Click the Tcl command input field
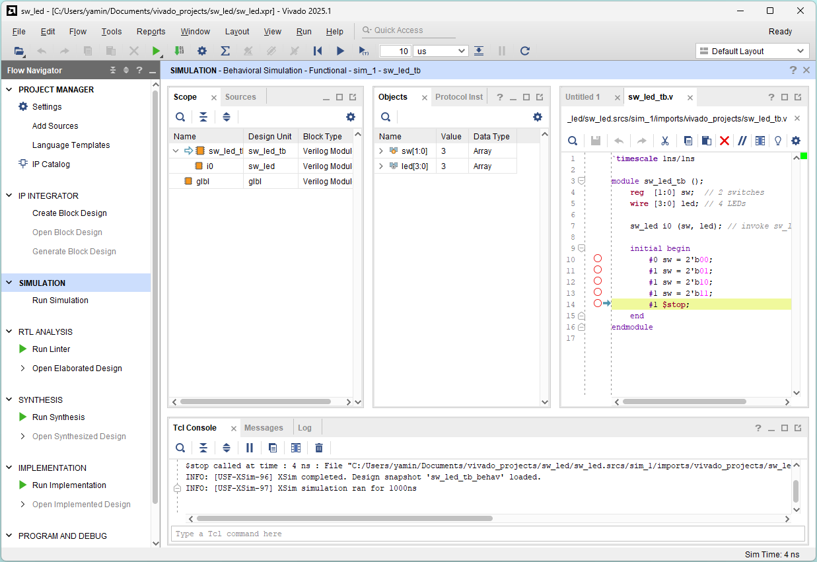Image resolution: width=817 pixels, height=562 pixels. pyautogui.click(x=487, y=534)
